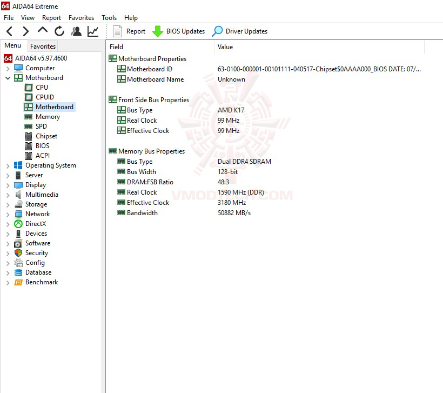Open the user manage icon in toolbar
This screenshot has height=393, width=443.
76,31
